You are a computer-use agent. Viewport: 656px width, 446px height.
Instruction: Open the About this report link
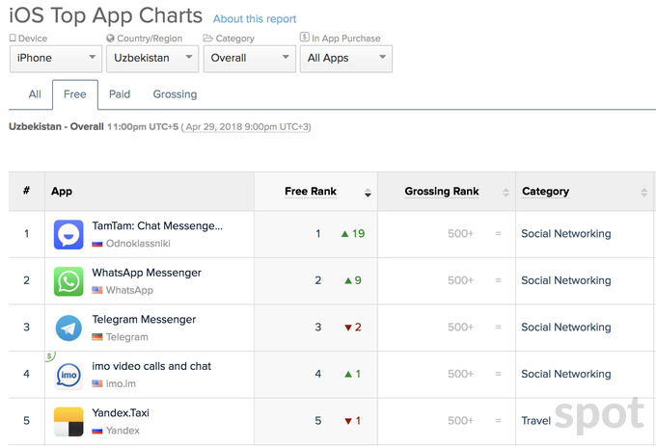(255, 19)
